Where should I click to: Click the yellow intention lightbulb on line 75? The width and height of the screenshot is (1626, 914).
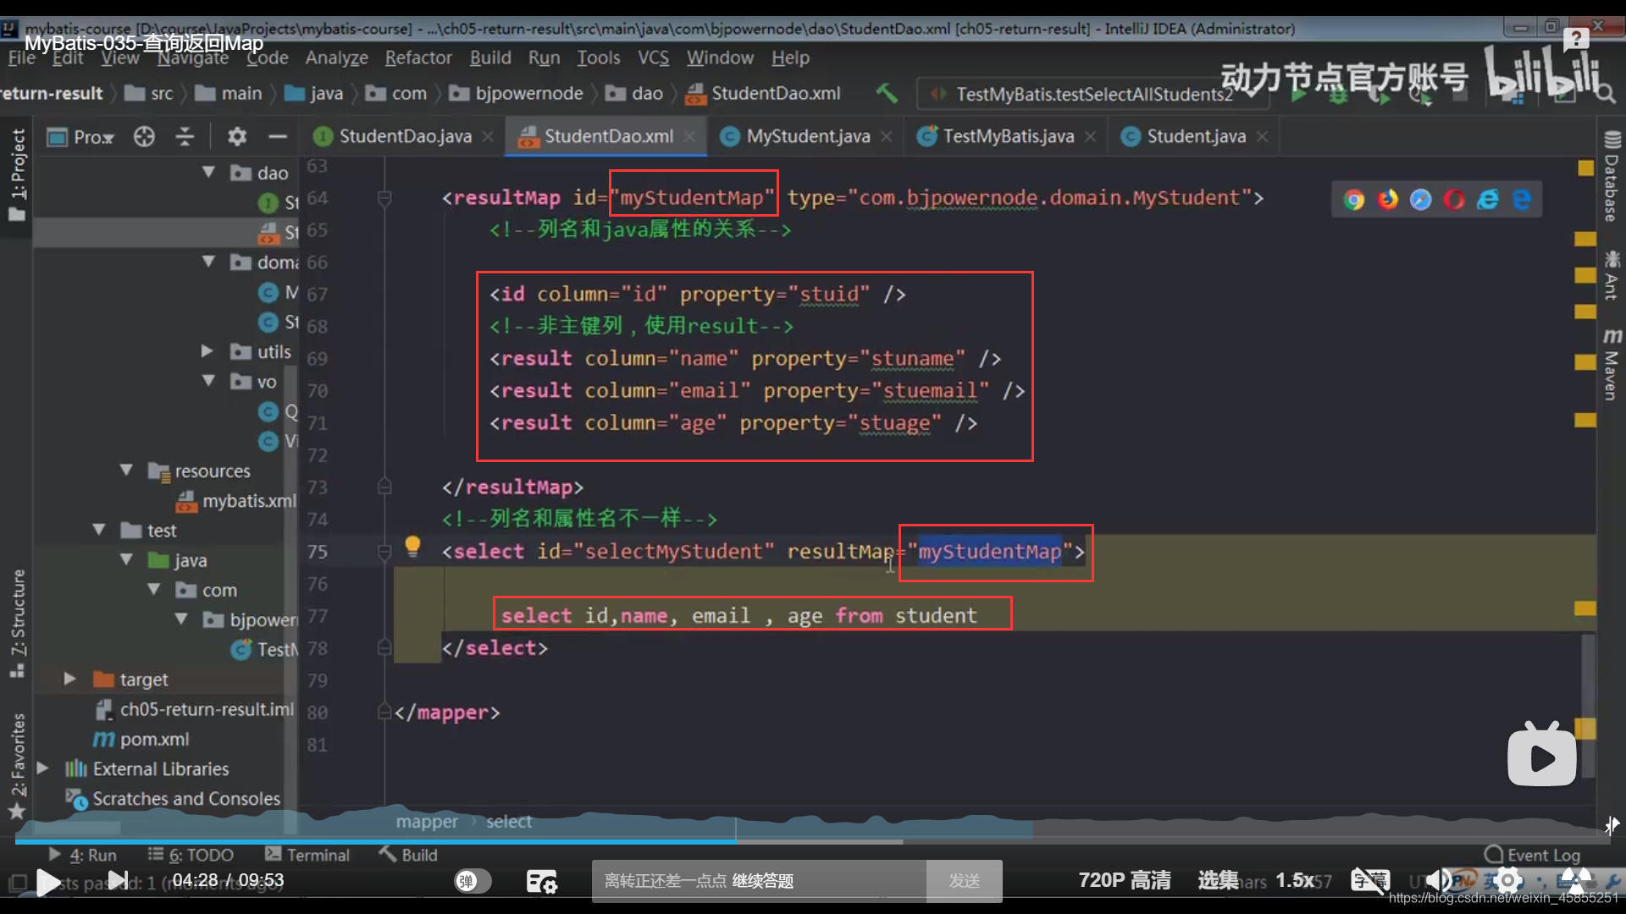click(412, 547)
